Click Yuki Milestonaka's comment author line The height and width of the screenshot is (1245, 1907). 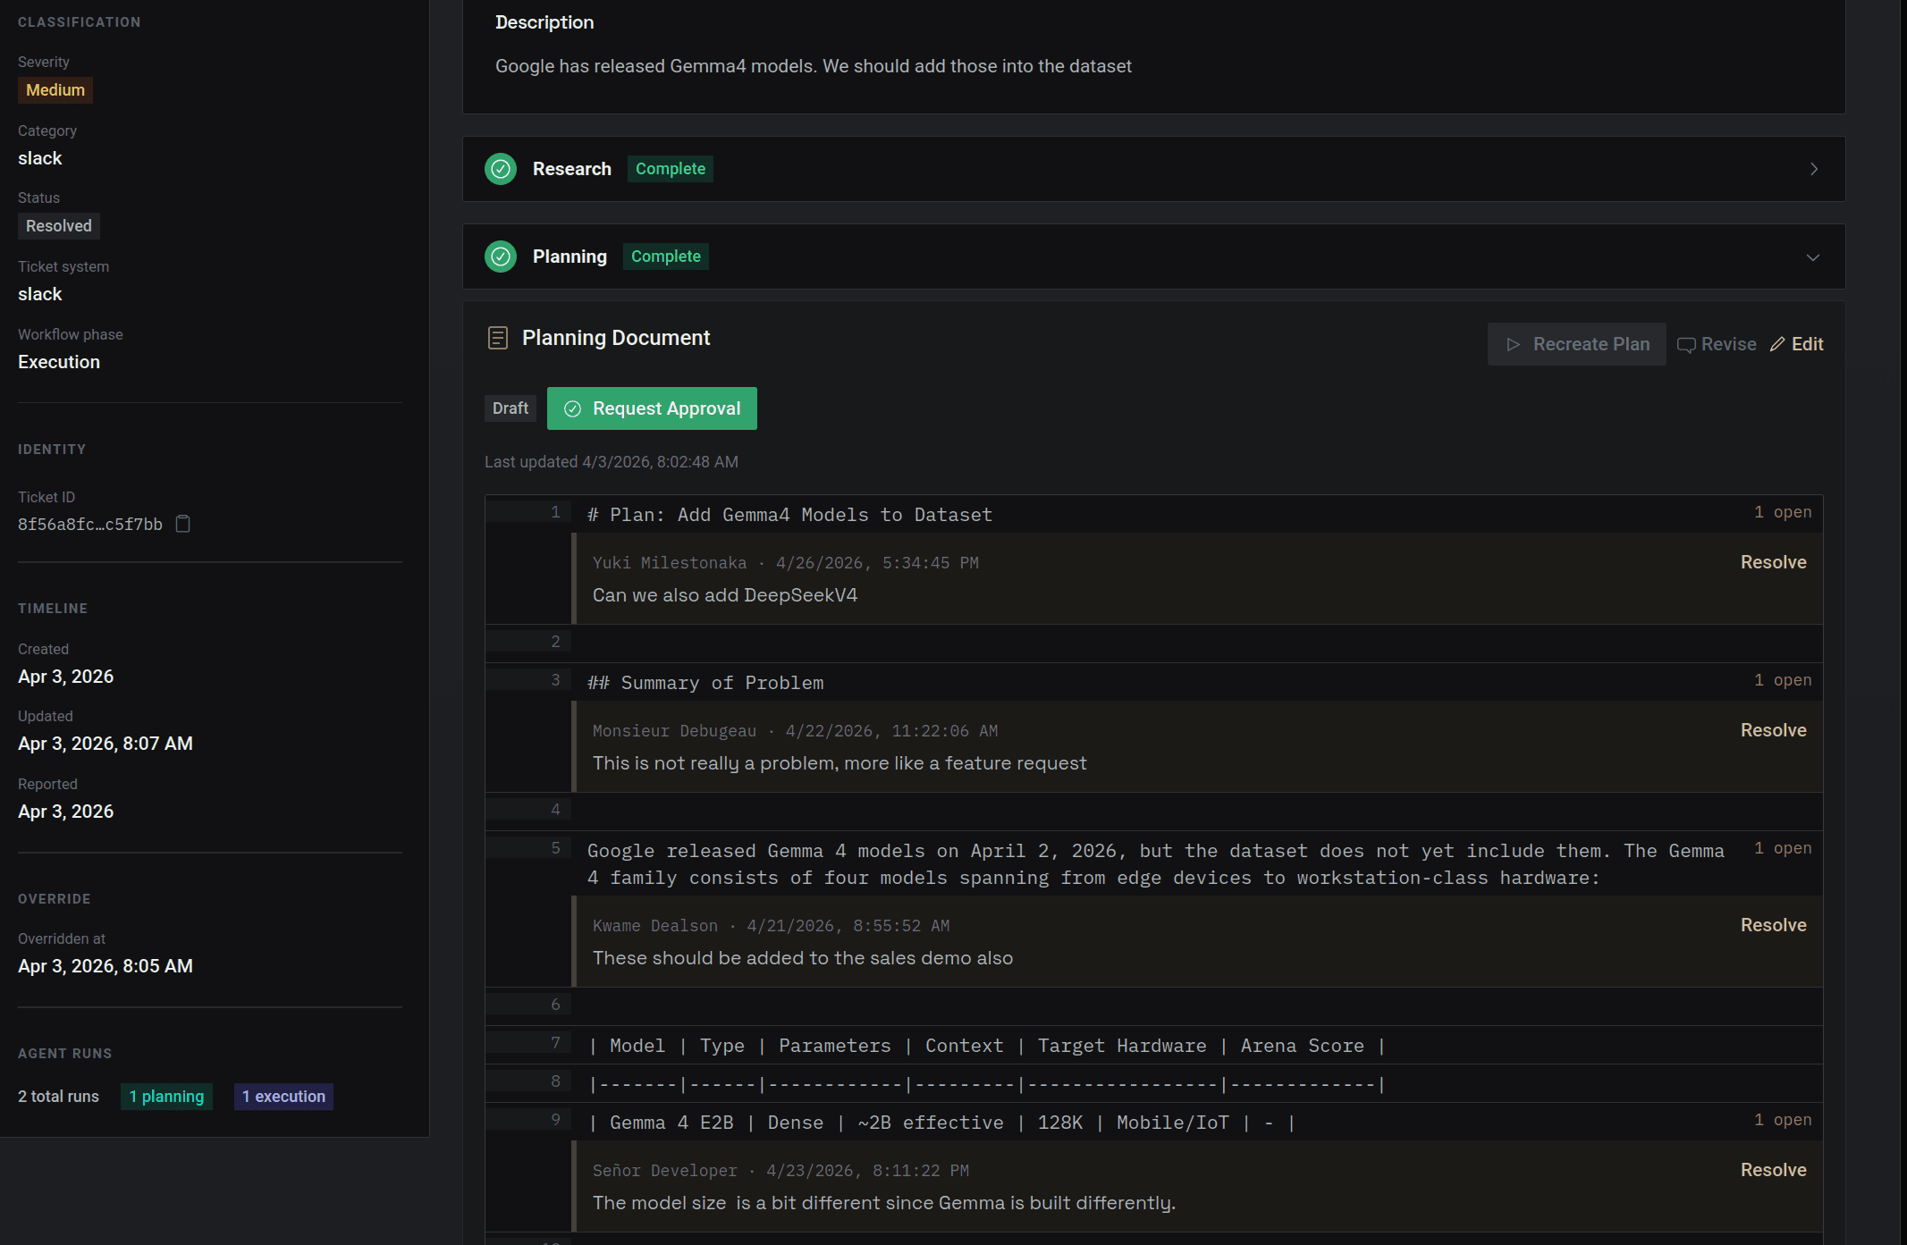click(786, 563)
